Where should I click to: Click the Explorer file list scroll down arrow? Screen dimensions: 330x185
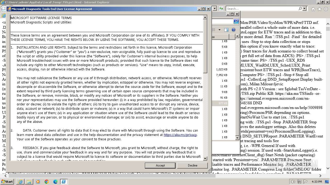(237, 138)
